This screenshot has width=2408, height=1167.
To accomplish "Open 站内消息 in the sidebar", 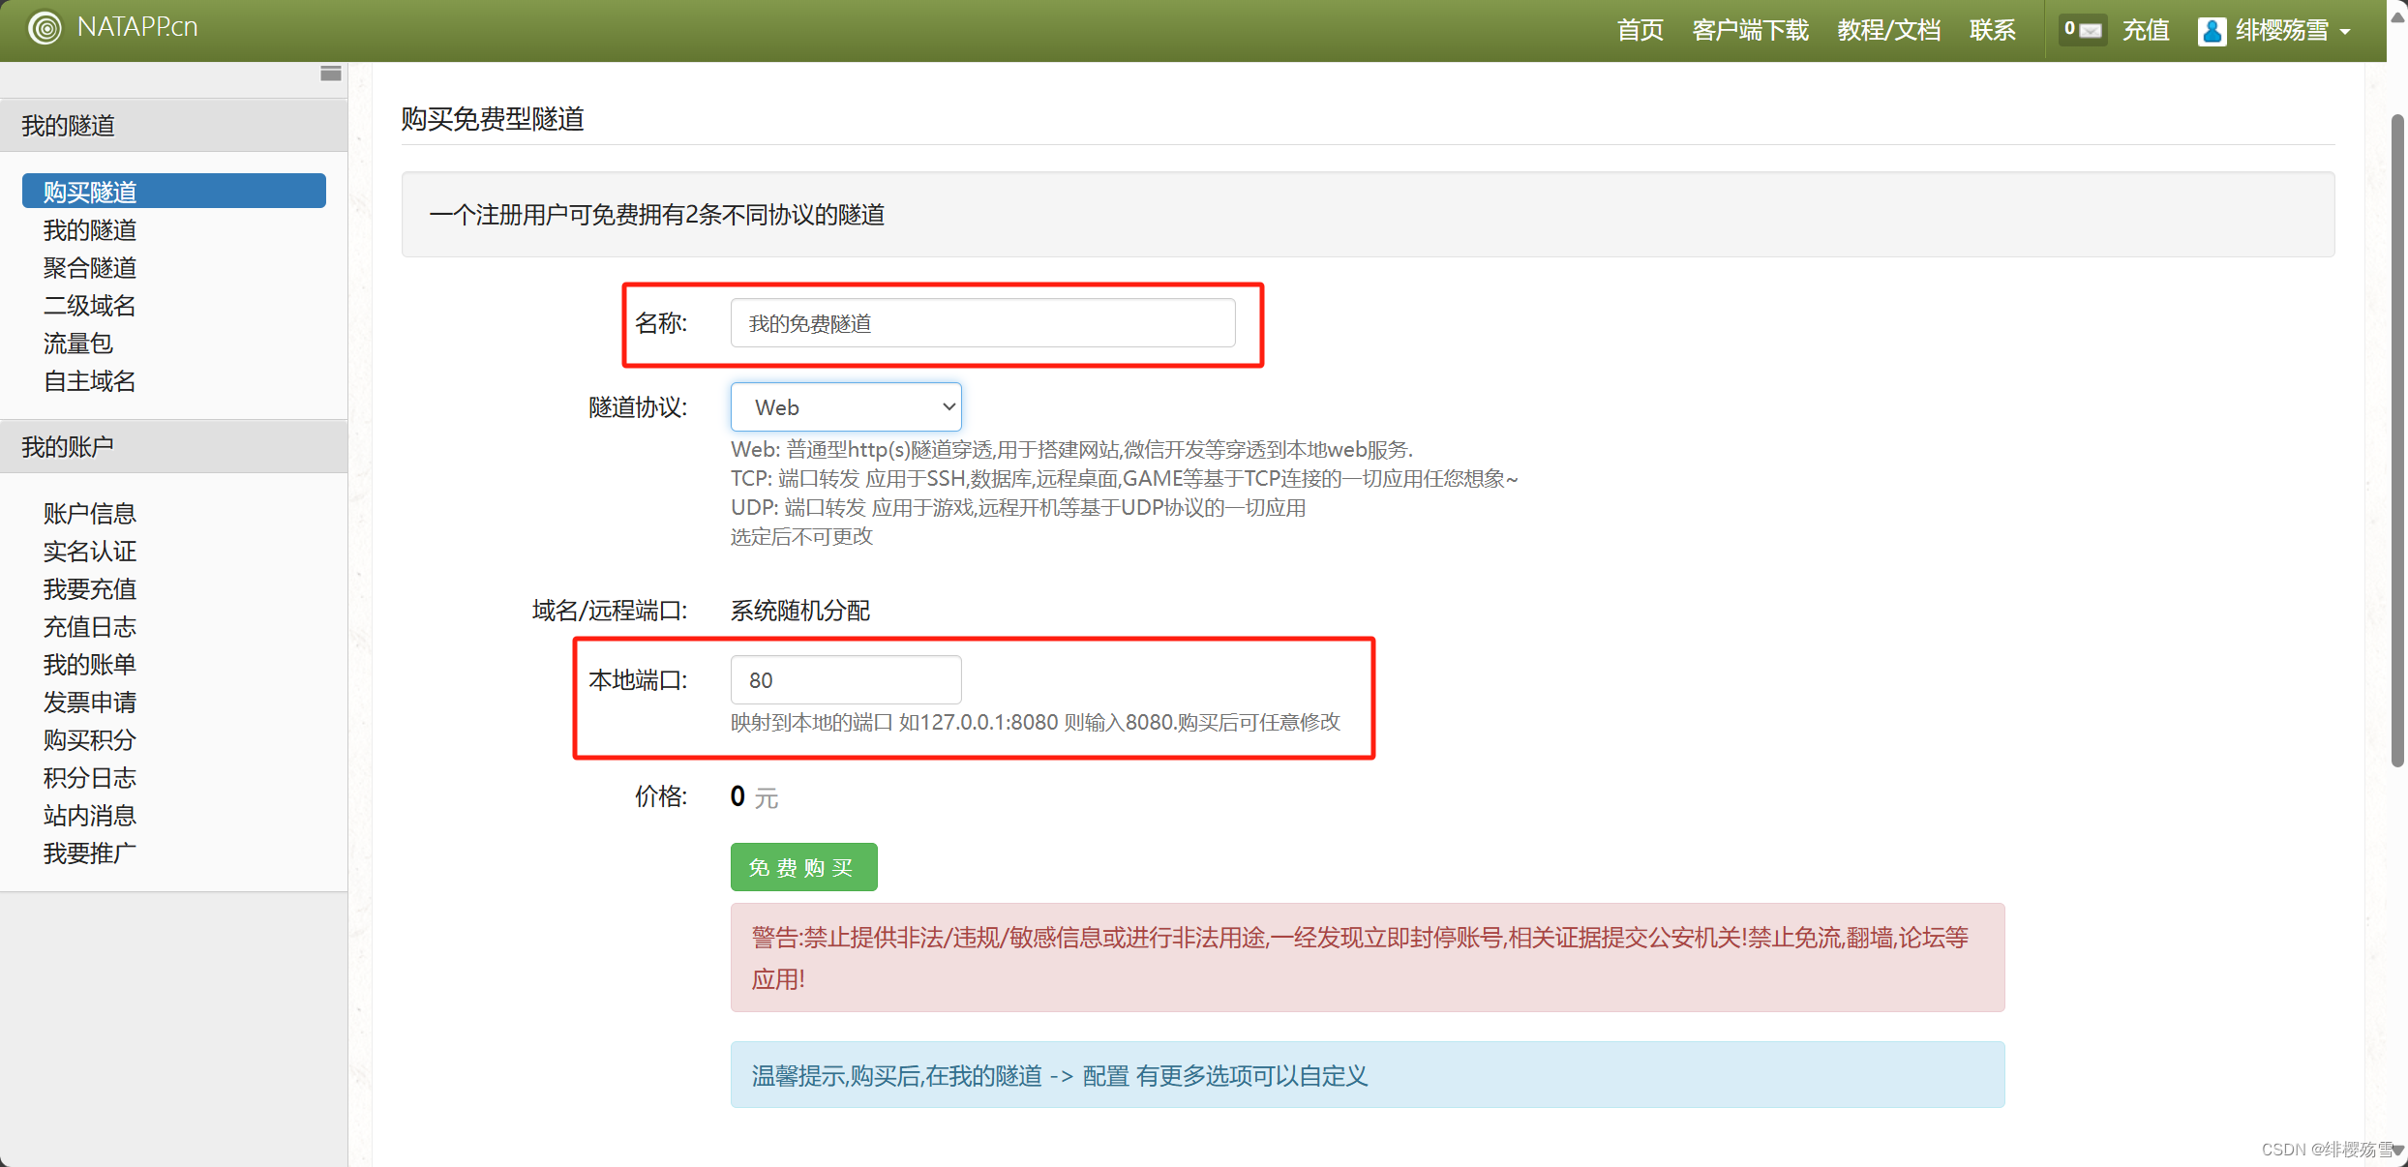I will [x=90, y=816].
